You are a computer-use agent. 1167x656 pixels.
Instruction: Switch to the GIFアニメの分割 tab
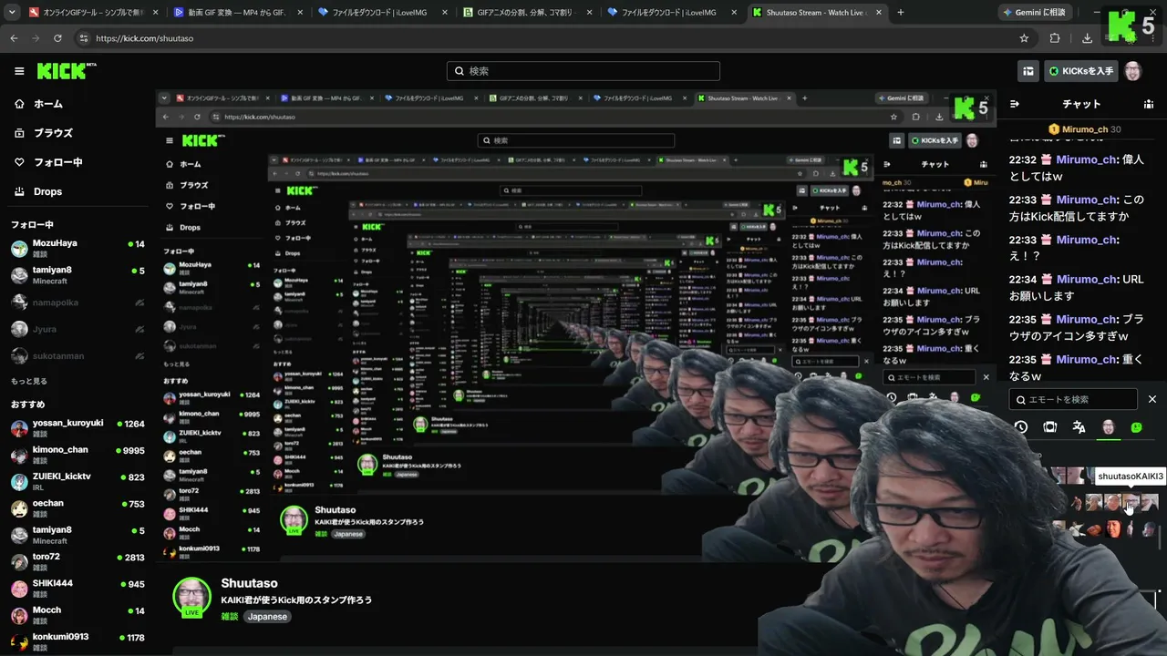point(528,13)
